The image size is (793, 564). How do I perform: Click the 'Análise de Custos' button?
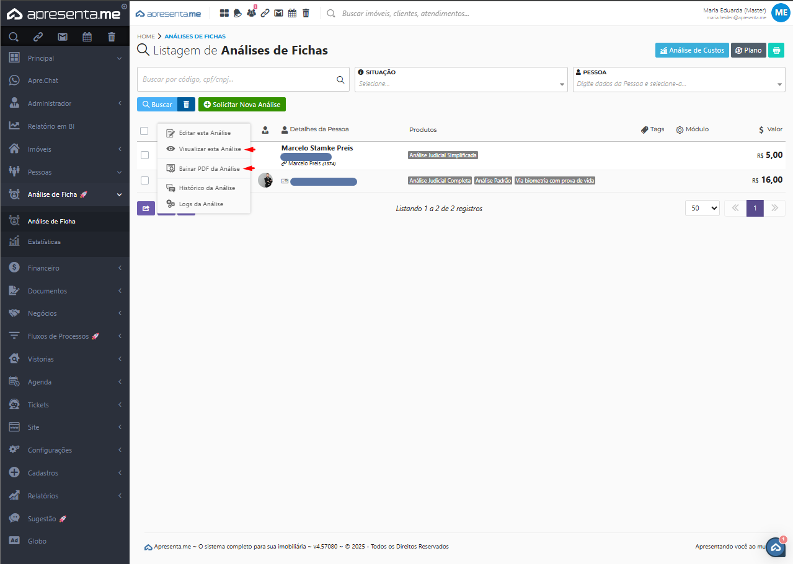pyautogui.click(x=691, y=50)
